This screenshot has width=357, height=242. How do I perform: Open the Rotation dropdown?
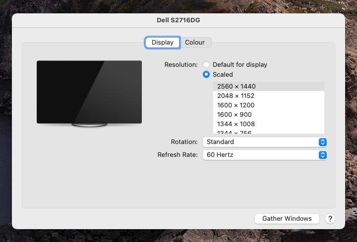[265, 142]
